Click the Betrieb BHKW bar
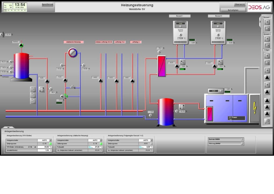Screen dimensions: 274x194 coord(226,139)
